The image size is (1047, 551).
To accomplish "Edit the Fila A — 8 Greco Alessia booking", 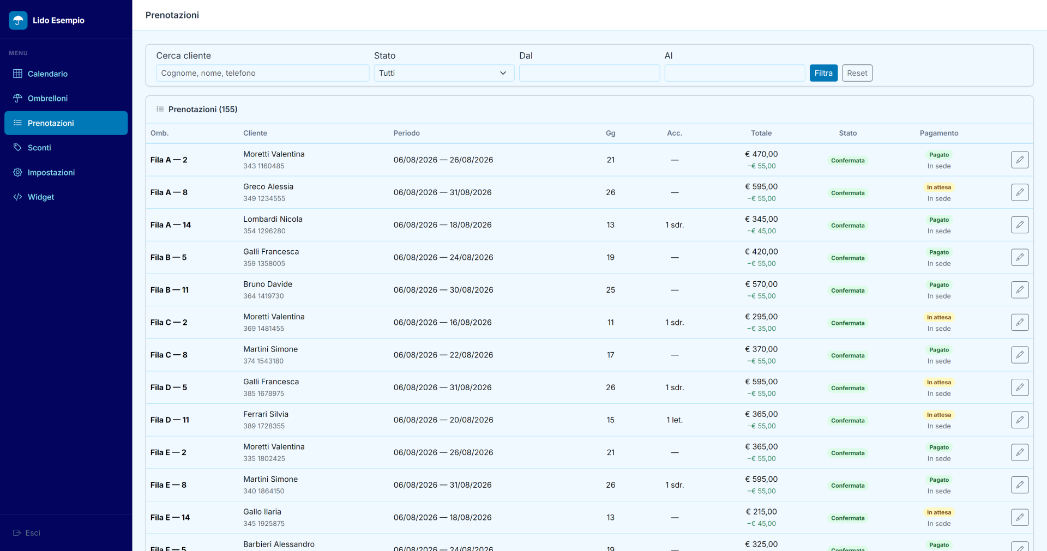I will click(x=1020, y=192).
